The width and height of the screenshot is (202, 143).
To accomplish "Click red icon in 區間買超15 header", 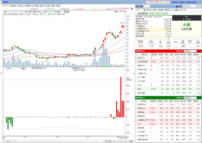I will (x=198, y=51).
